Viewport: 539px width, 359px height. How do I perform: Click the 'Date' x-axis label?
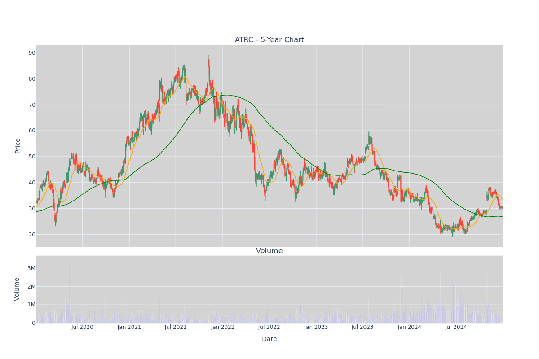(269, 339)
